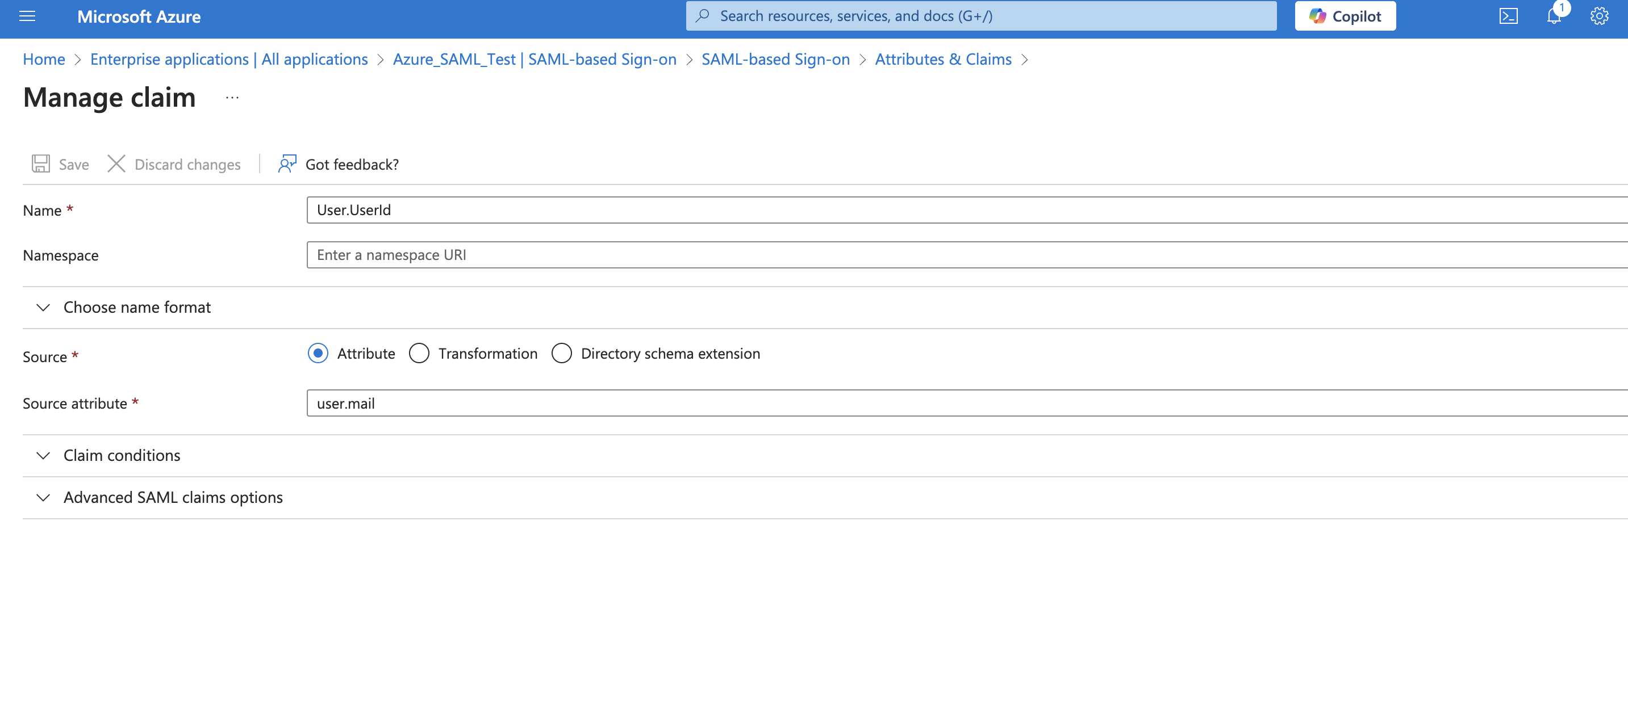
Task: Open the notifications bell
Action: (x=1554, y=16)
